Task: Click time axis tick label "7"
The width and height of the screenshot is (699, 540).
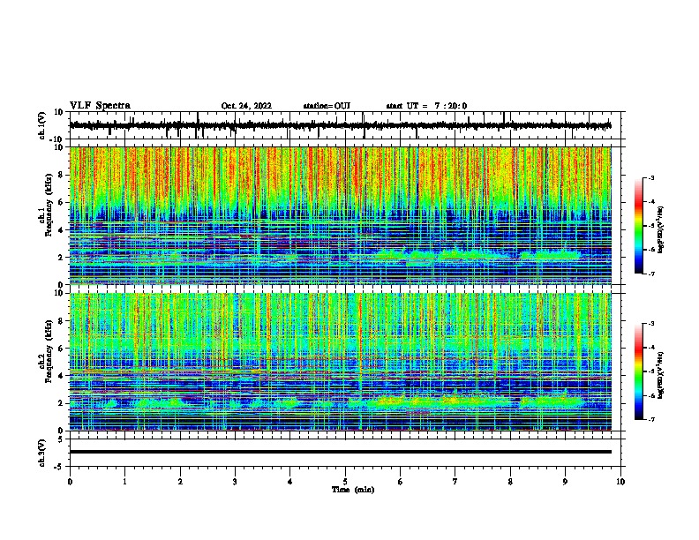Action: coord(455,482)
